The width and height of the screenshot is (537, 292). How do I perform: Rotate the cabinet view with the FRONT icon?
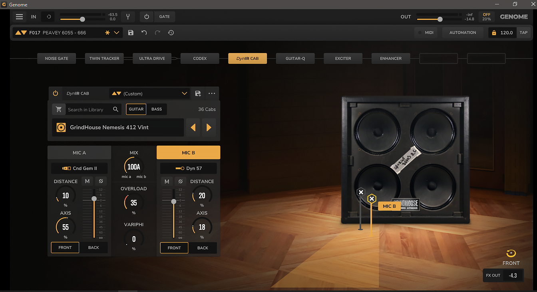click(x=511, y=253)
